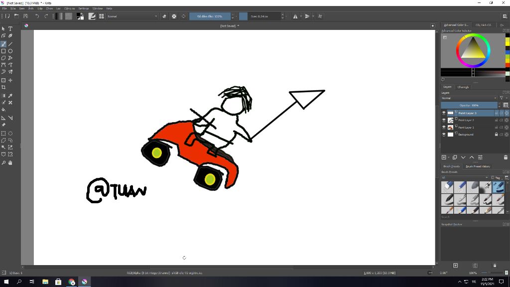Screen dimensions: 510x287
Task: Select the Calligraphy tool
Action: [10, 36]
